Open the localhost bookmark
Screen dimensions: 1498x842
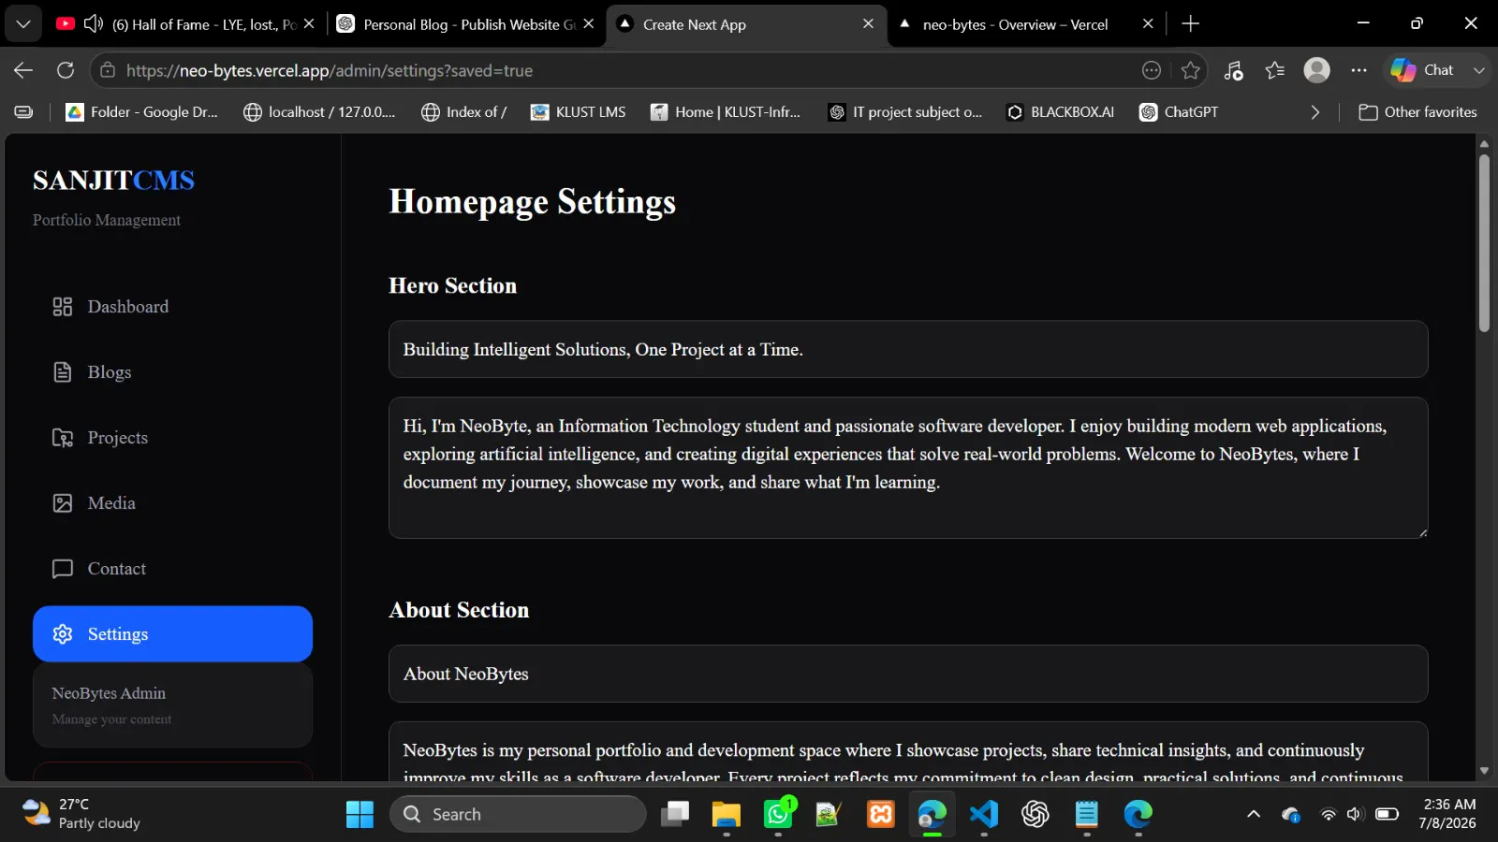coord(319,112)
